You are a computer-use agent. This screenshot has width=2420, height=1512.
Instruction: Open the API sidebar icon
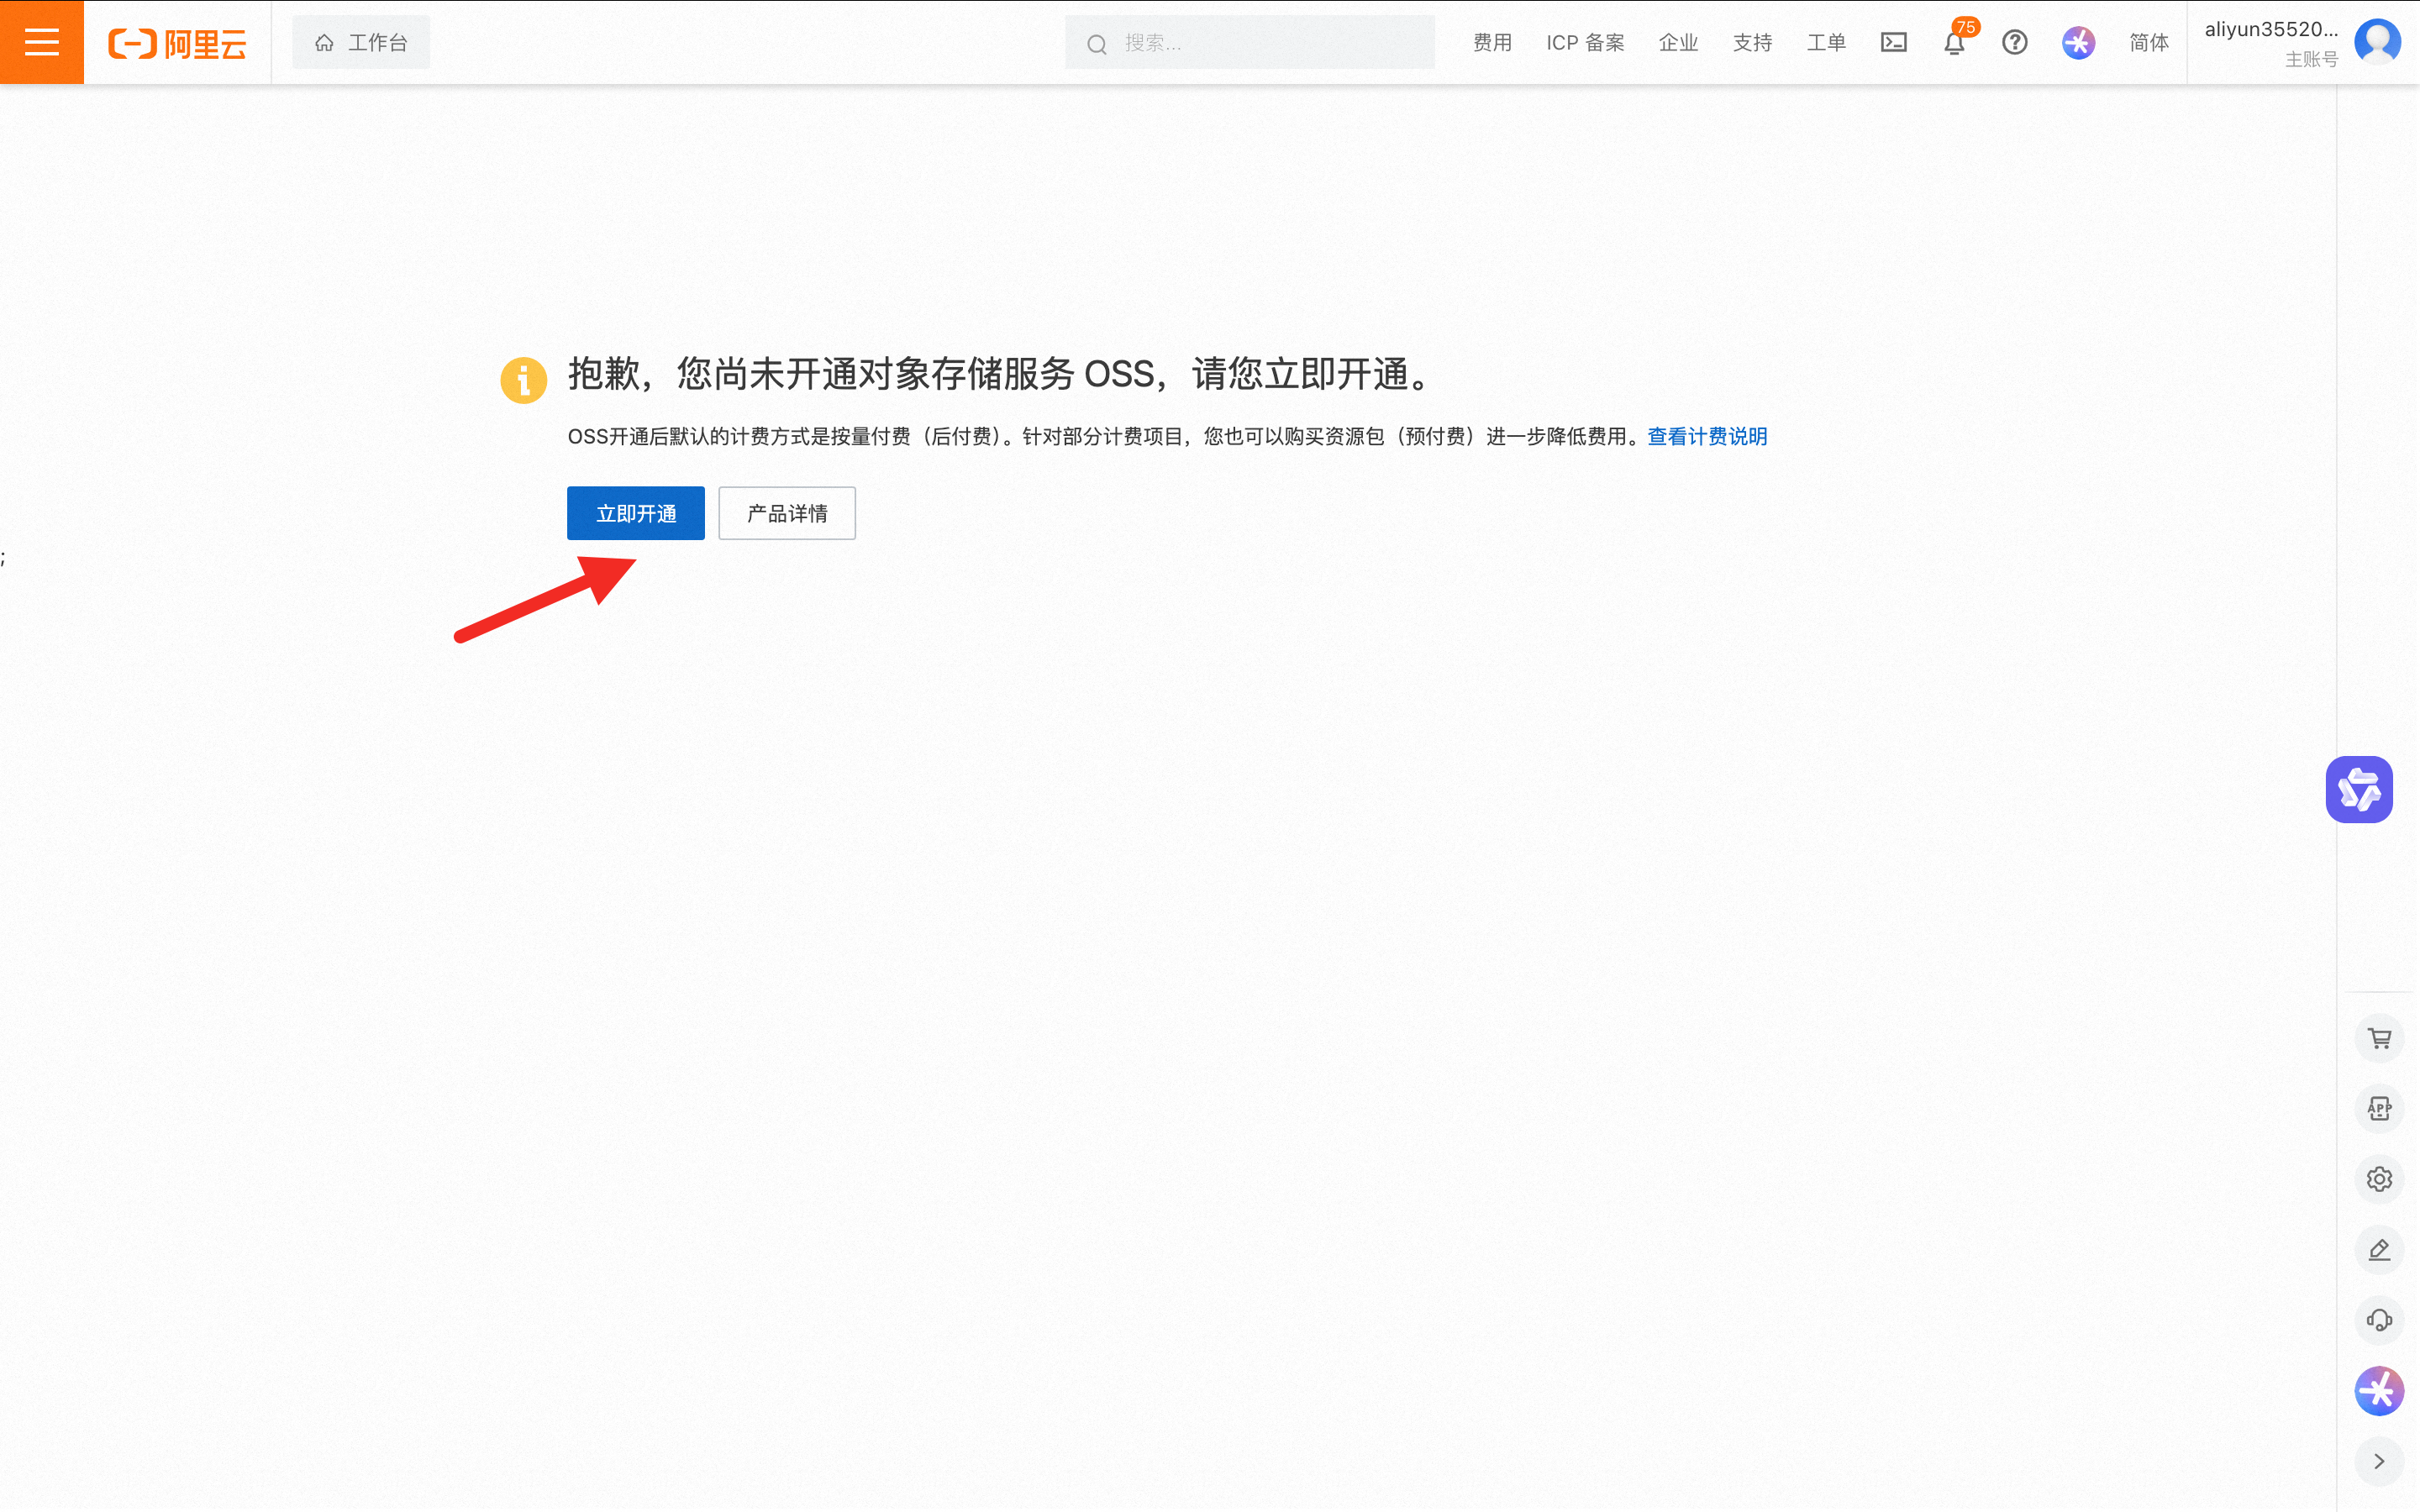pos(2379,1108)
